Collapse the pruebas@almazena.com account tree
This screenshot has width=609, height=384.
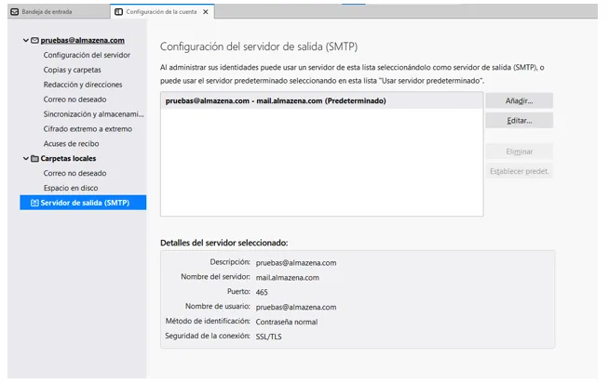click(26, 40)
